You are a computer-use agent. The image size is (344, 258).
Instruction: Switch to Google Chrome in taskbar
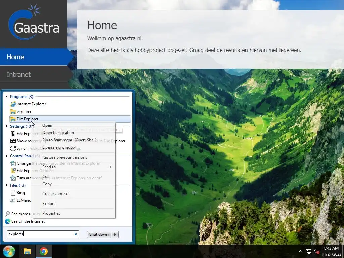[43, 251]
